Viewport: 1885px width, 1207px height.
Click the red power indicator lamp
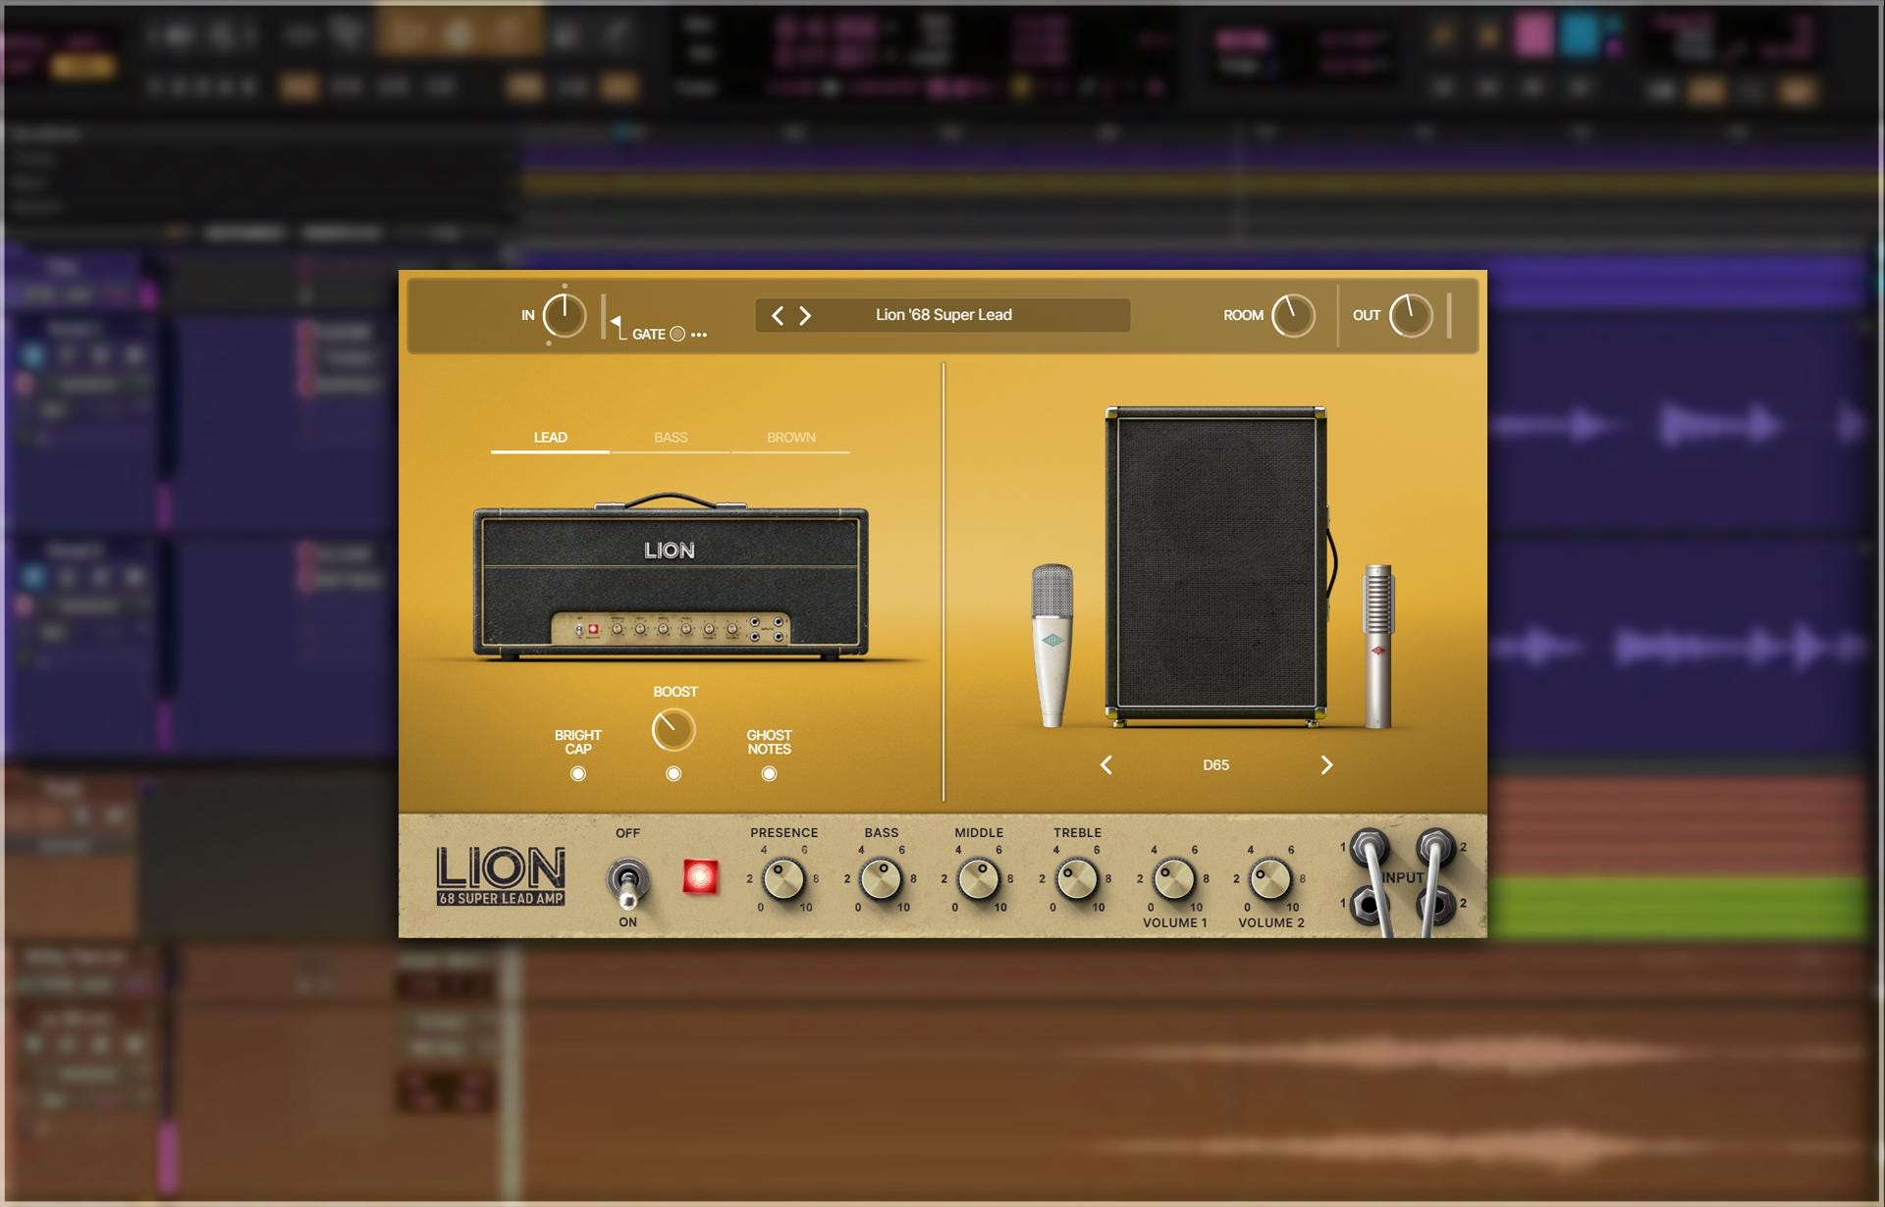[x=701, y=877]
